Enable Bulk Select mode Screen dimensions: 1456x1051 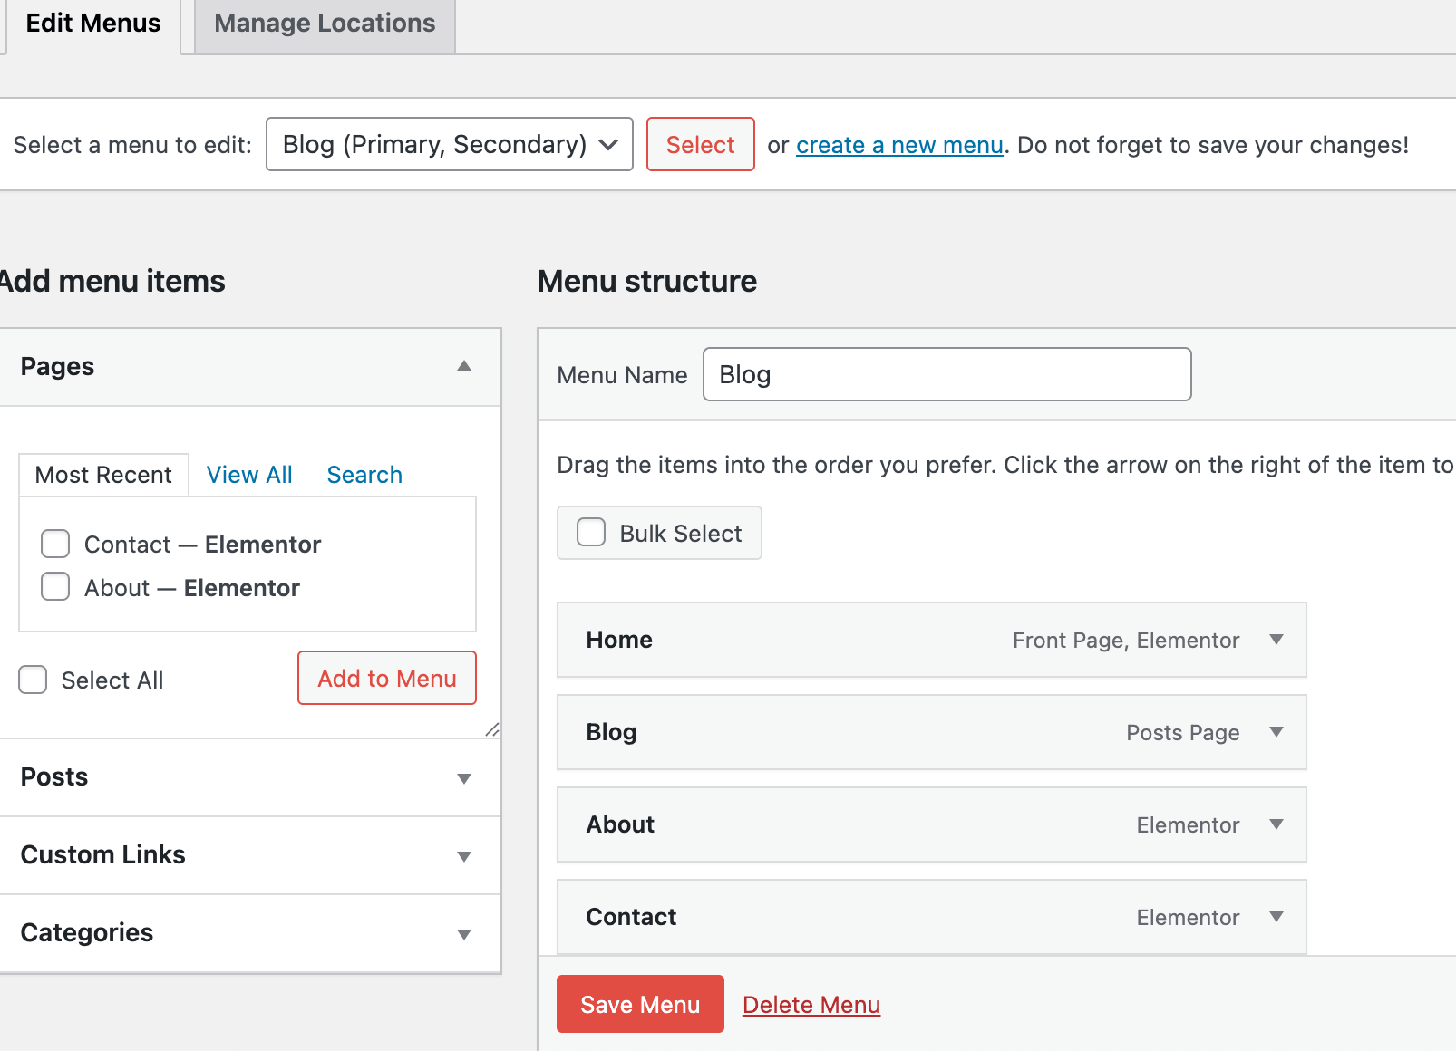pyautogui.click(x=591, y=533)
